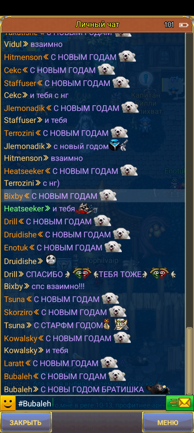Select the highlighted Bixby message row
This screenshot has width=194, height=433.
pyautogui.click(x=93, y=196)
